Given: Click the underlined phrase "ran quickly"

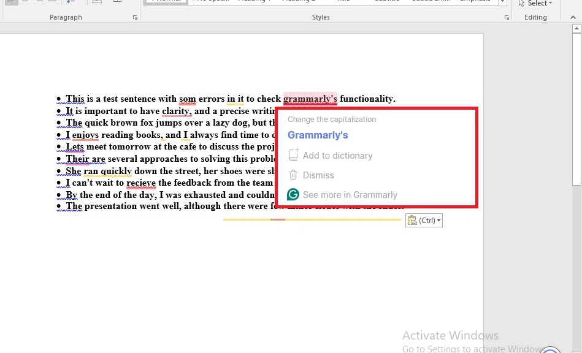Looking at the screenshot, I should (x=108, y=171).
